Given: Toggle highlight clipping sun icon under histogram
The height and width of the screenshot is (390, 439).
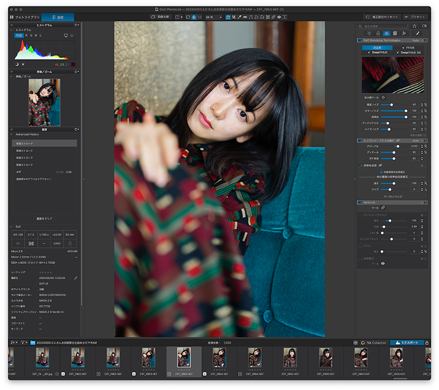Looking at the screenshot, I should point(23,64).
